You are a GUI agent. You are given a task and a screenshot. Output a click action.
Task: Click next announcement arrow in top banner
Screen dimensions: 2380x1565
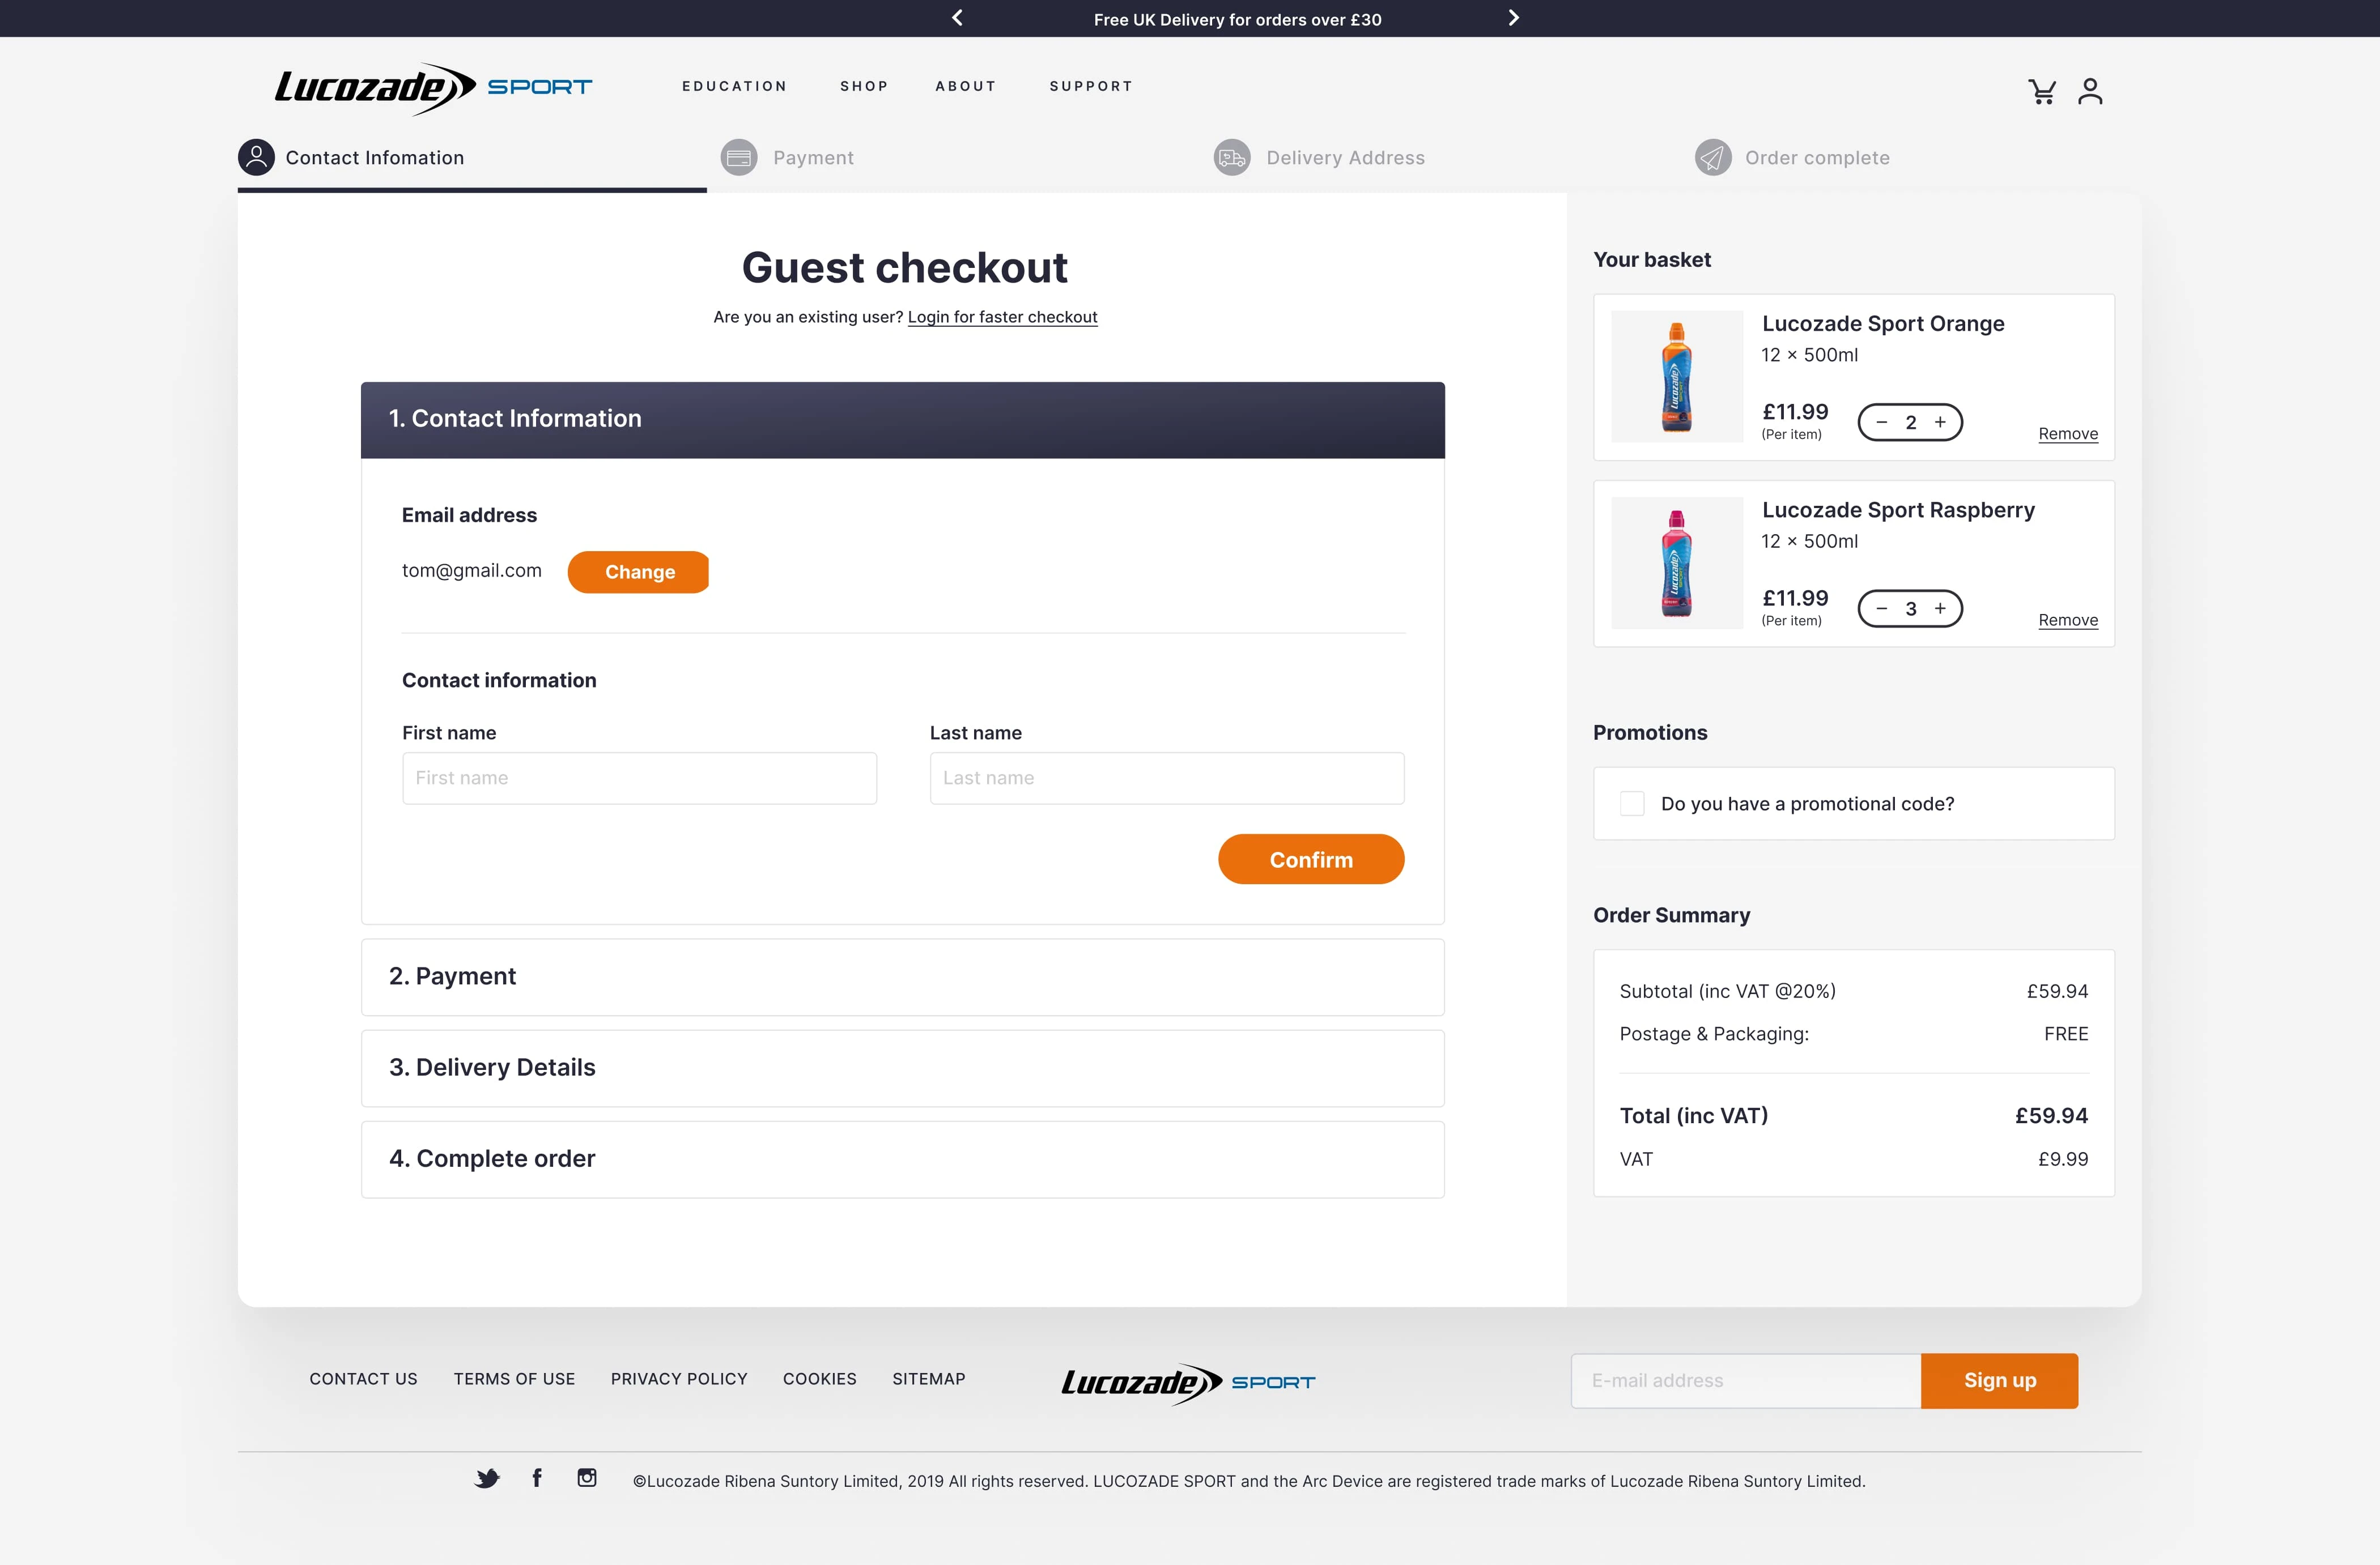pos(1513,18)
